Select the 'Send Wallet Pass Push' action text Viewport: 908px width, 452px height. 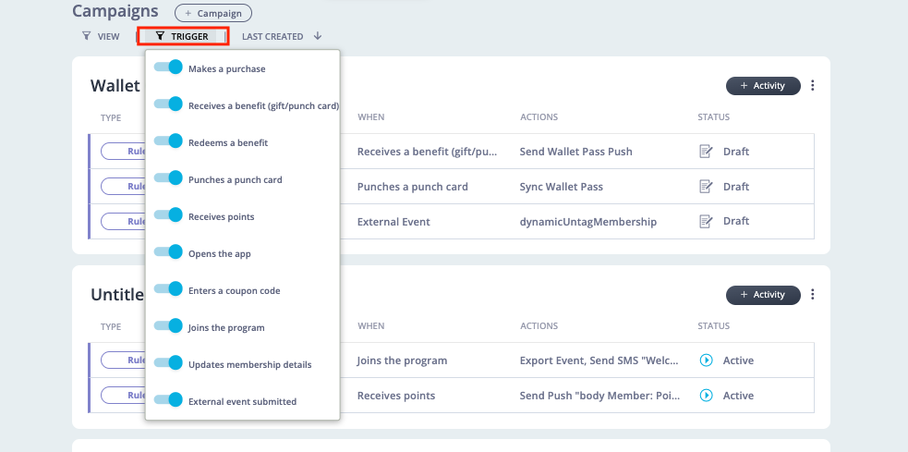pos(575,152)
